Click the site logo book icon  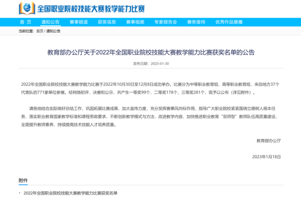click(27, 8)
